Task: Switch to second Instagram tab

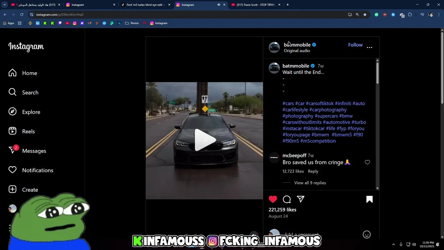Action: [91, 5]
